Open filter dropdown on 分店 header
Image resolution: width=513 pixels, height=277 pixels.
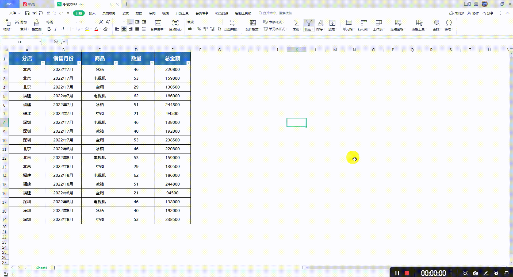point(43,63)
